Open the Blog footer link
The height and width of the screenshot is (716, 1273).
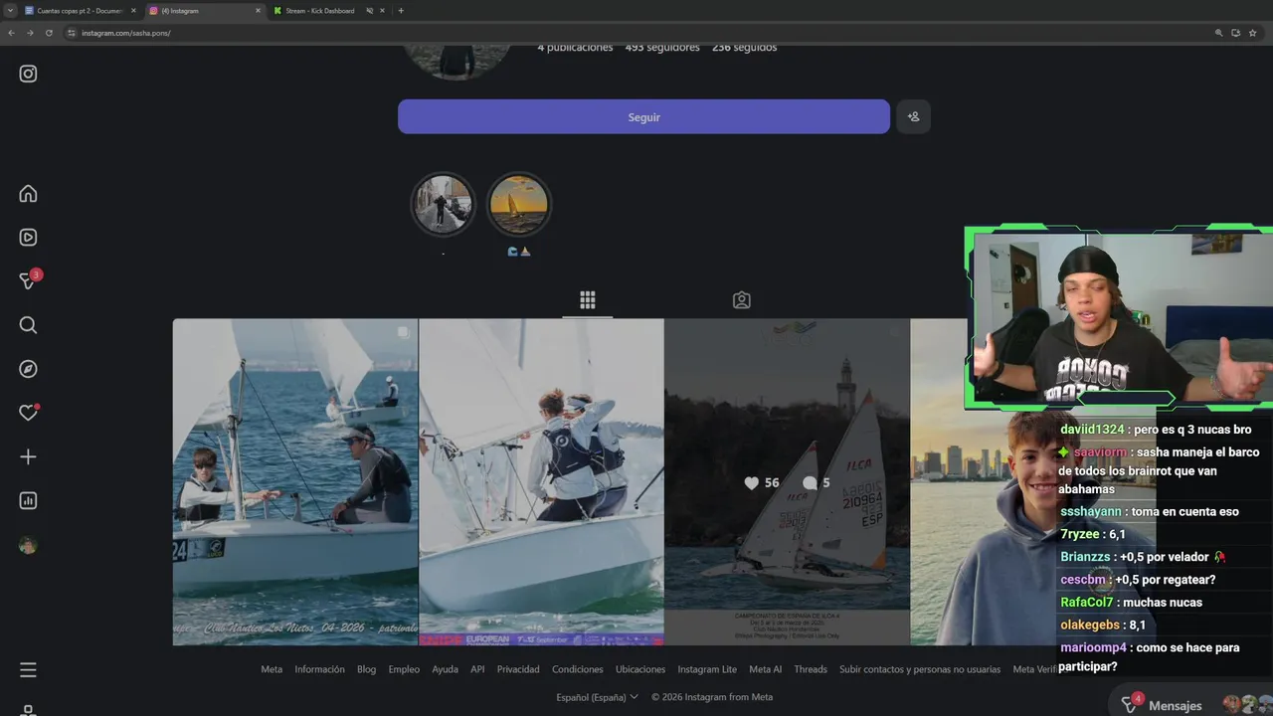367,669
